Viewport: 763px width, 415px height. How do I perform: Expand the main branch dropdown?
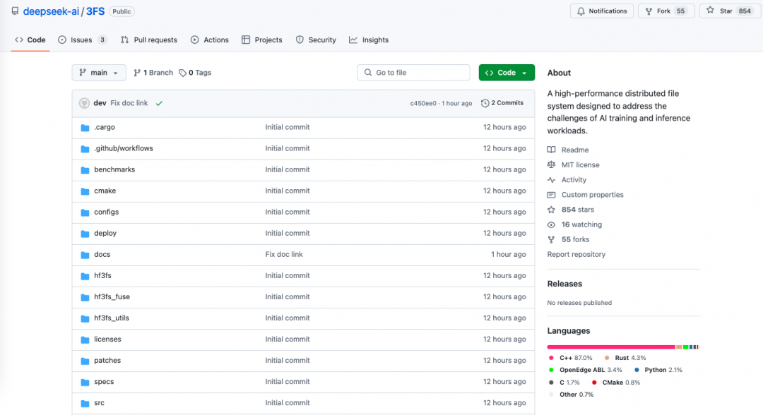[x=99, y=73]
